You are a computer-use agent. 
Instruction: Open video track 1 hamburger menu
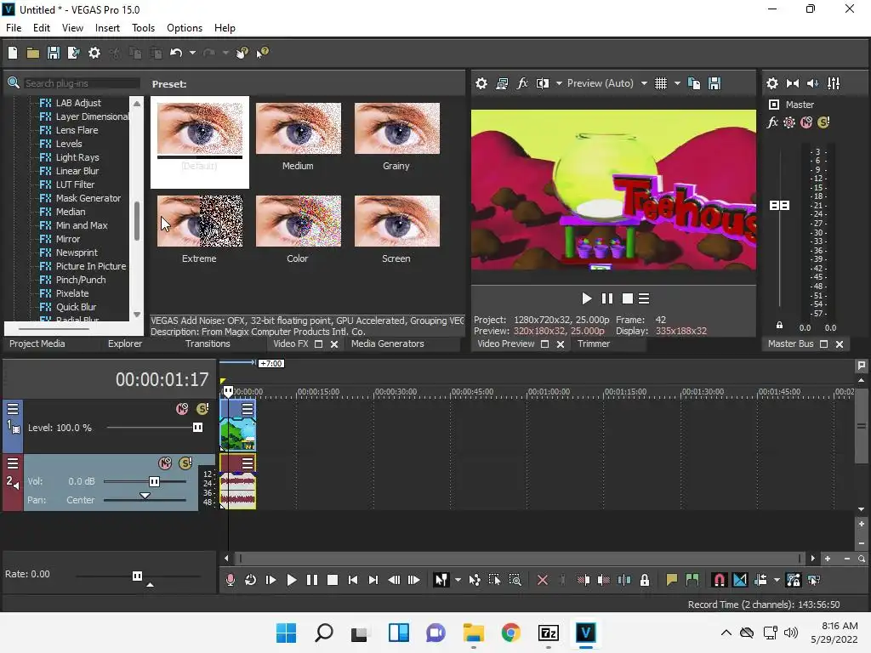pos(13,410)
